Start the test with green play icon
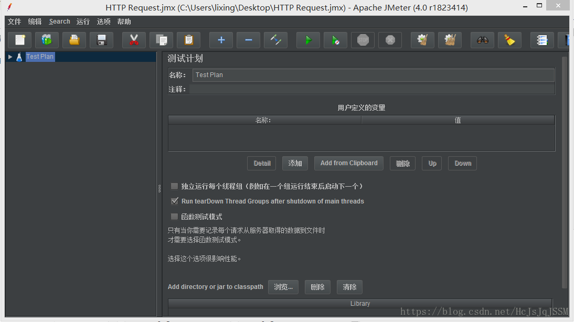Screen dimensions: 574x322 (308, 40)
